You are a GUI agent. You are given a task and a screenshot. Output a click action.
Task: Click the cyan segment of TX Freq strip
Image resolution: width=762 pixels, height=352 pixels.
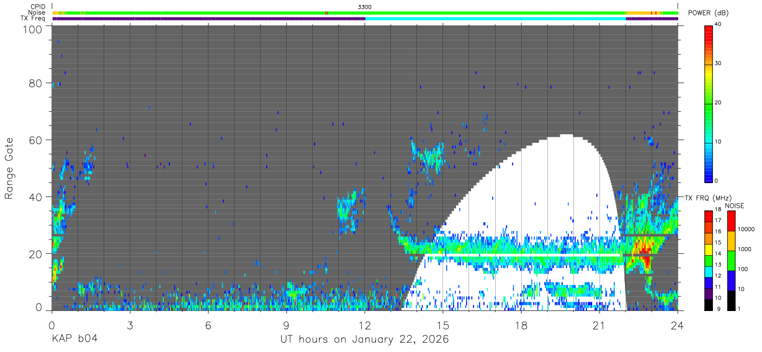pyautogui.click(x=495, y=19)
